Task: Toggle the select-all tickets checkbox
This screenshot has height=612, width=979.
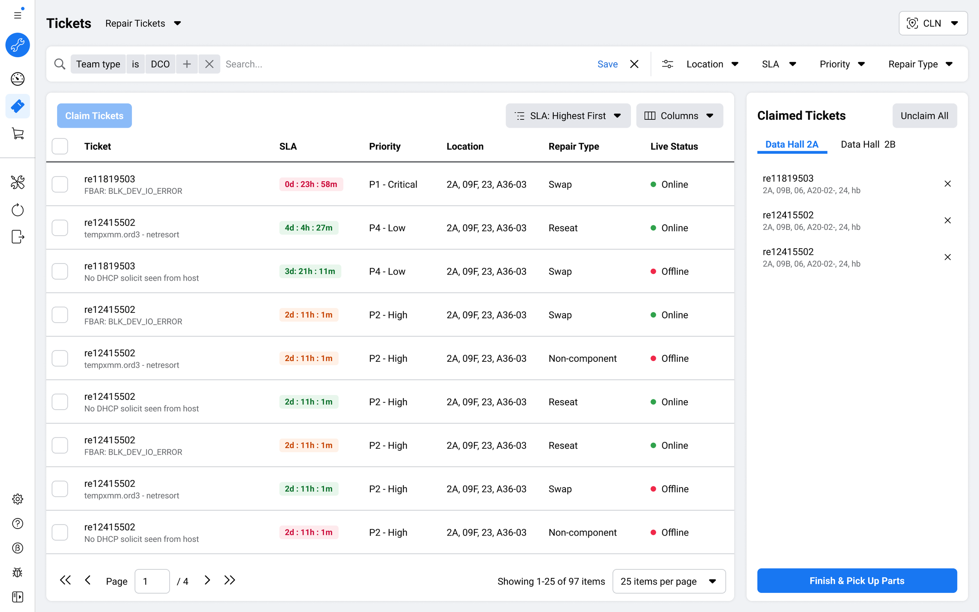Action: [x=60, y=146]
